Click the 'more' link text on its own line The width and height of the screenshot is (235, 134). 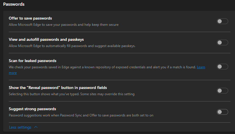coord(13,73)
